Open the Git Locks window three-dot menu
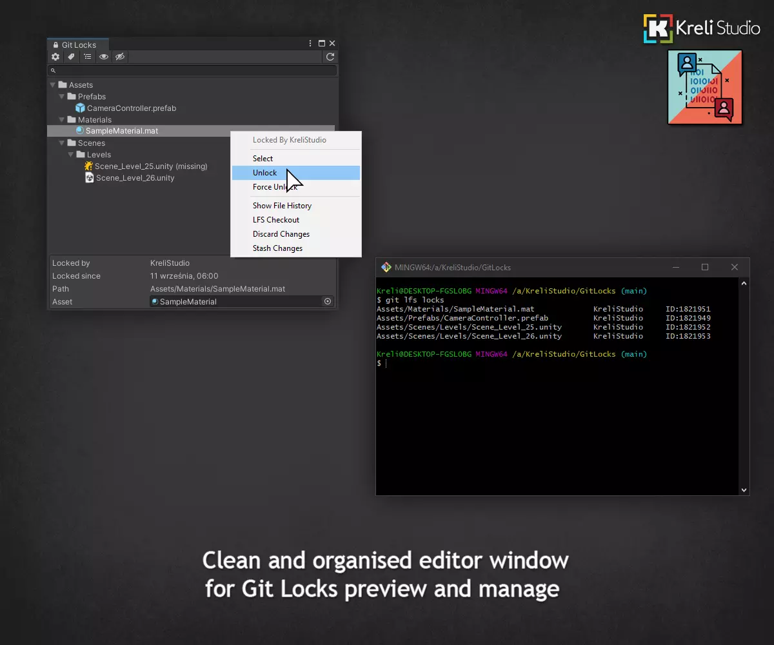Image resolution: width=774 pixels, height=645 pixels. click(311, 44)
